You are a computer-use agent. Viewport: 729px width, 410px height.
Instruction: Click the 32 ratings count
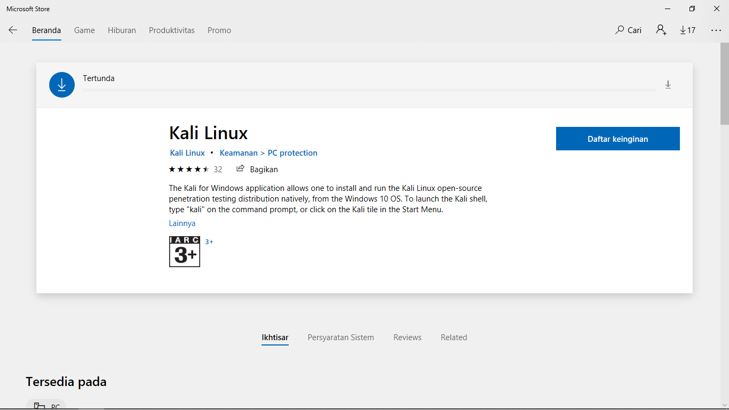click(218, 170)
